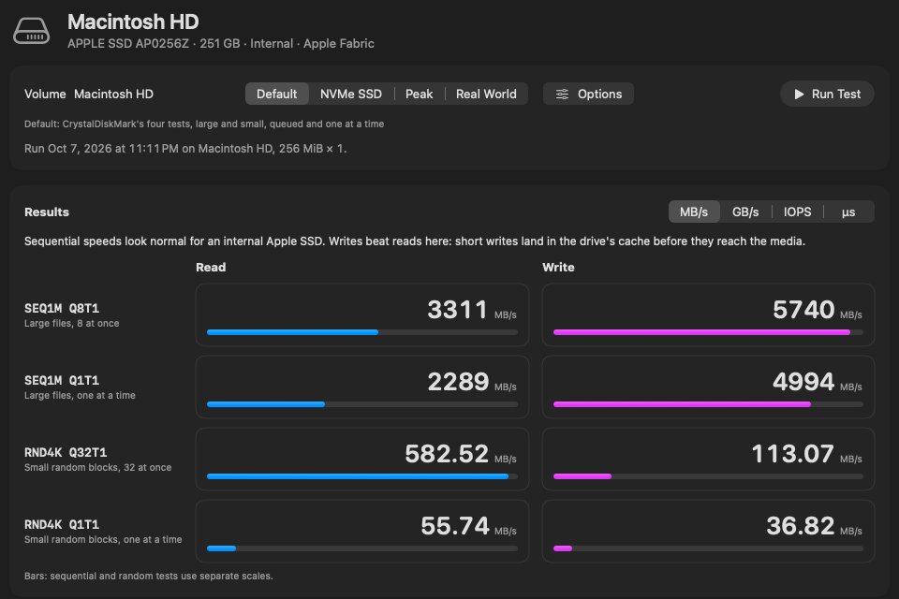Click the RND4K Q32T1 test label
The width and height of the screenshot is (899, 599).
click(66, 453)
